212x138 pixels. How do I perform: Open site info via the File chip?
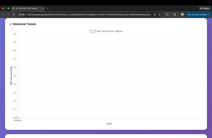[22, 15]
